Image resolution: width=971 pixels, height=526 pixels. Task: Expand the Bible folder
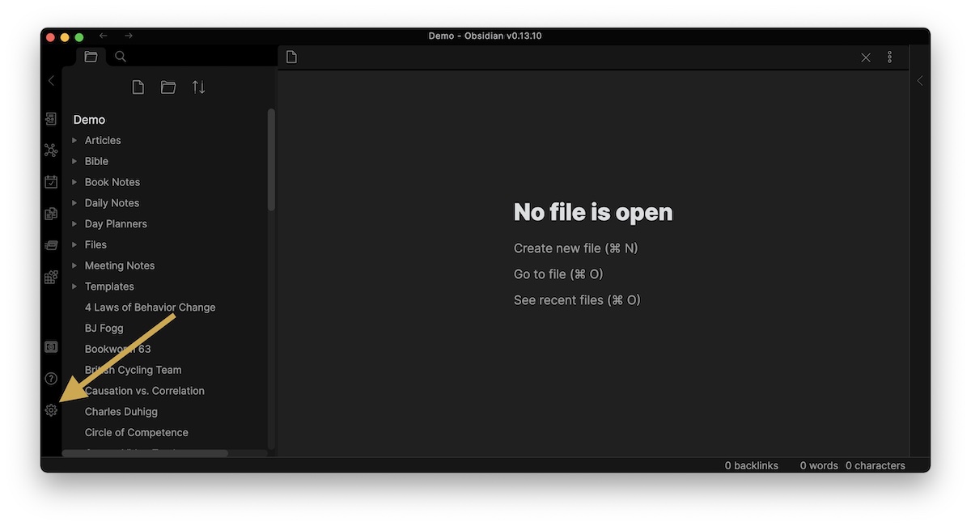pos(74,161)
